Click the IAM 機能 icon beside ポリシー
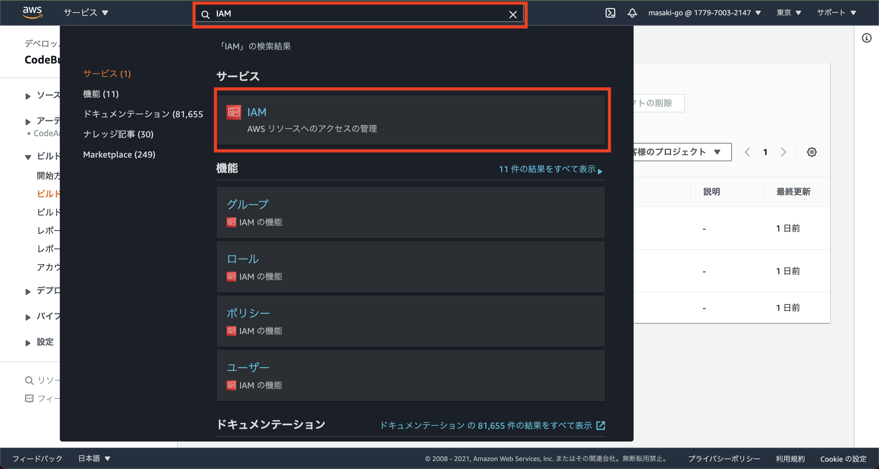The height and width of the screenshot is (469, 879). tap(231, 331)
